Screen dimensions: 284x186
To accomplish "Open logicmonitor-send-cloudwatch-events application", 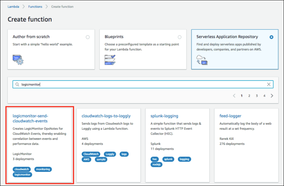I will click(x=30, y=118).
